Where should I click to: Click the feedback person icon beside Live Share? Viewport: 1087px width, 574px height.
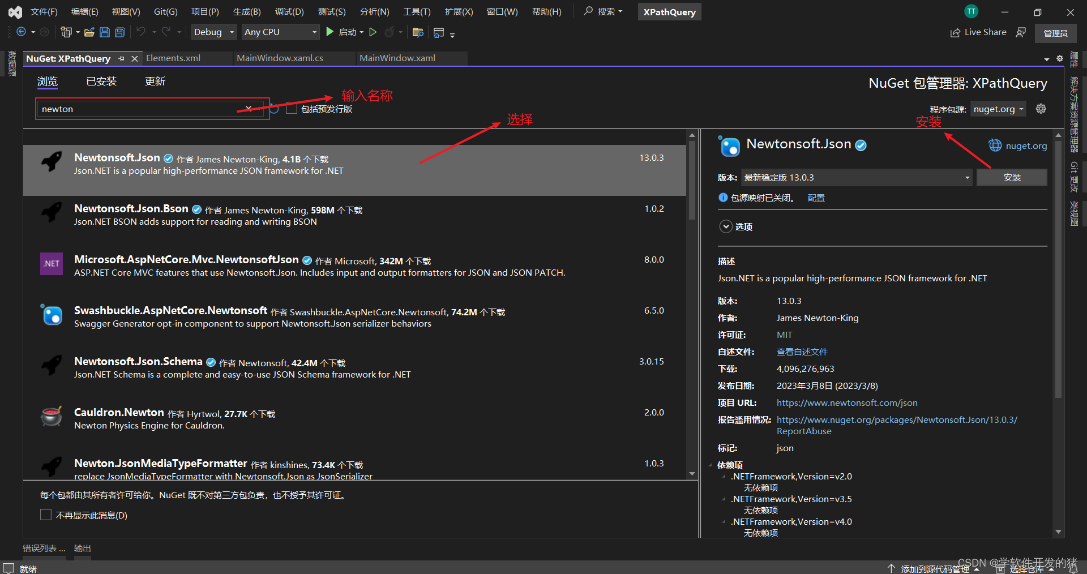[1021, 32]
